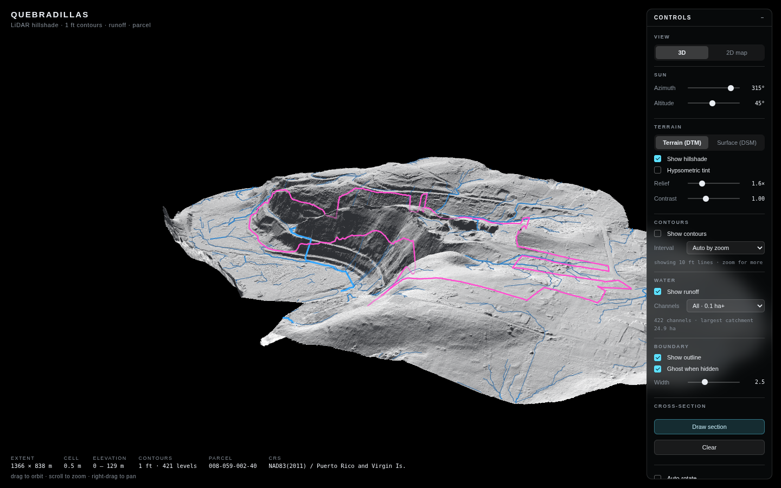Click the extent value 1366 × 838 m
This screenshot has width=781, height=488.
pyautogui.click(x=31, y=466)
